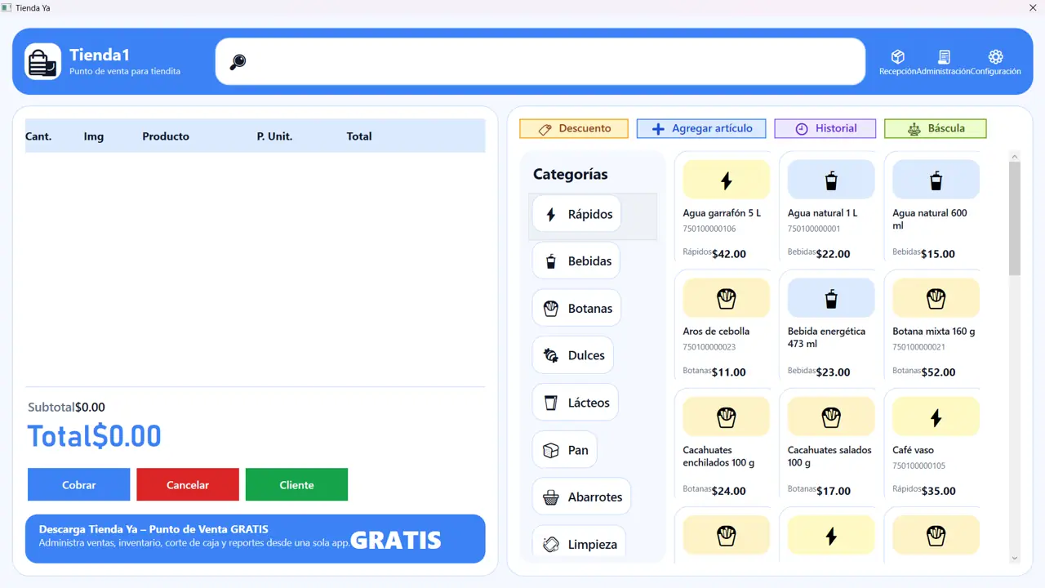This screenshot has width=1045, height=588.
Task: Click the Aros de cebolla snack icon
Action: [x=726, y=299]
